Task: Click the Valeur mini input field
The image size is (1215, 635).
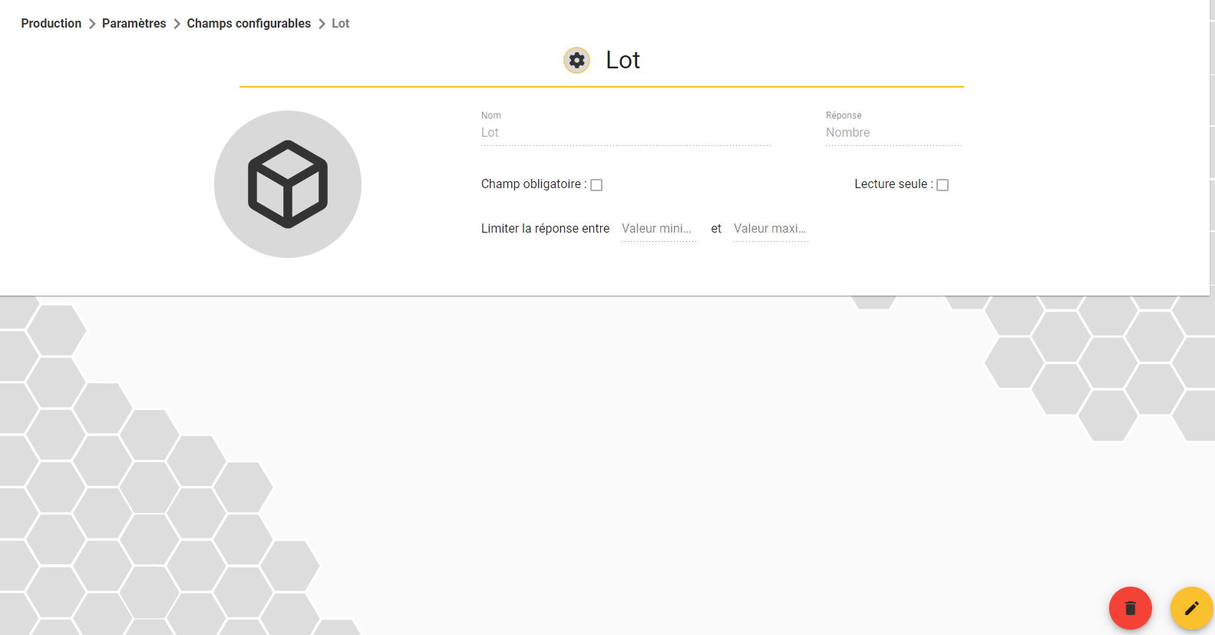Action: coord(659,229)
